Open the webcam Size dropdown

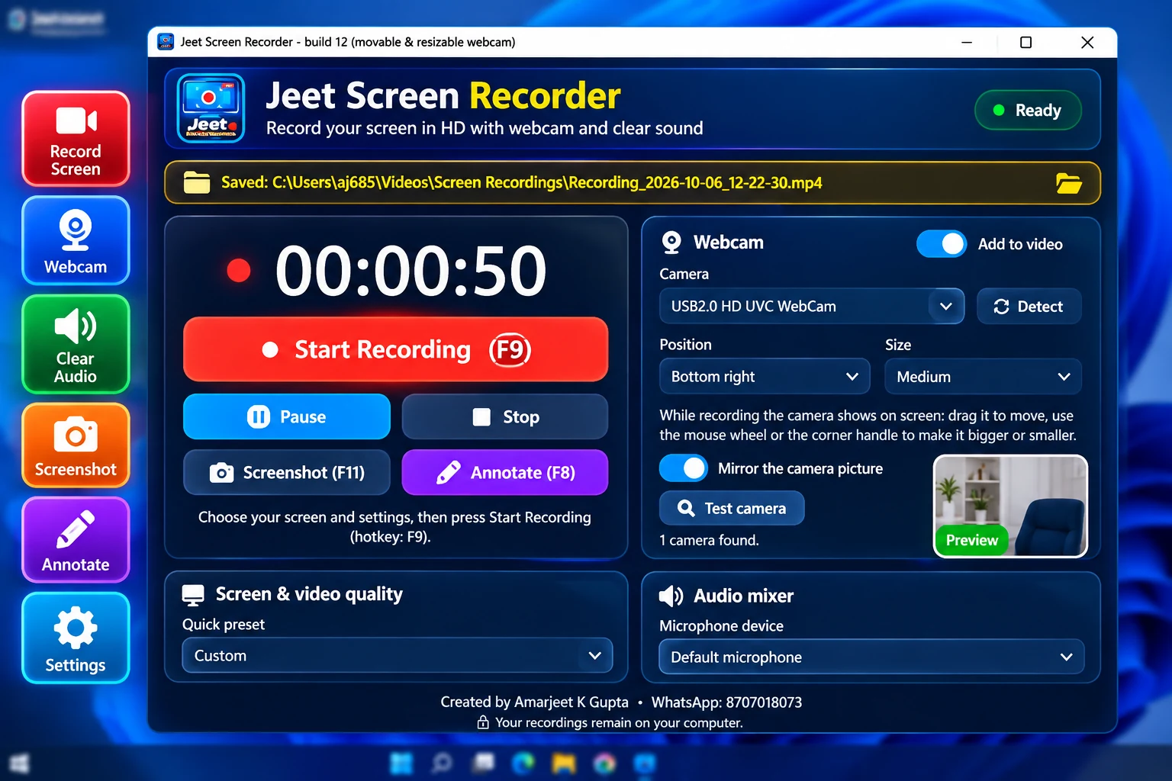983,377
